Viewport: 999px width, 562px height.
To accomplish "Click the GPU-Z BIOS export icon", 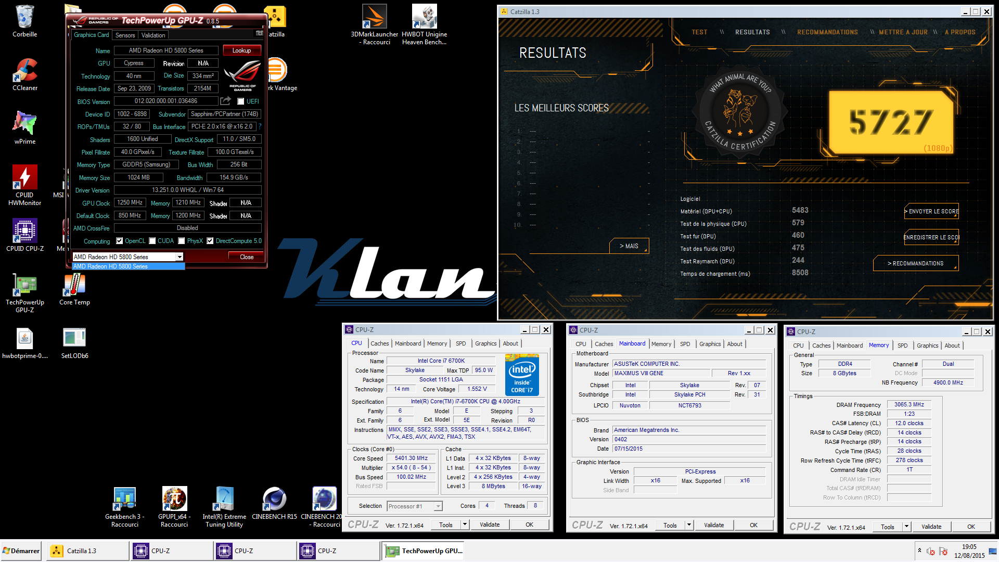I will click(225, 101).
